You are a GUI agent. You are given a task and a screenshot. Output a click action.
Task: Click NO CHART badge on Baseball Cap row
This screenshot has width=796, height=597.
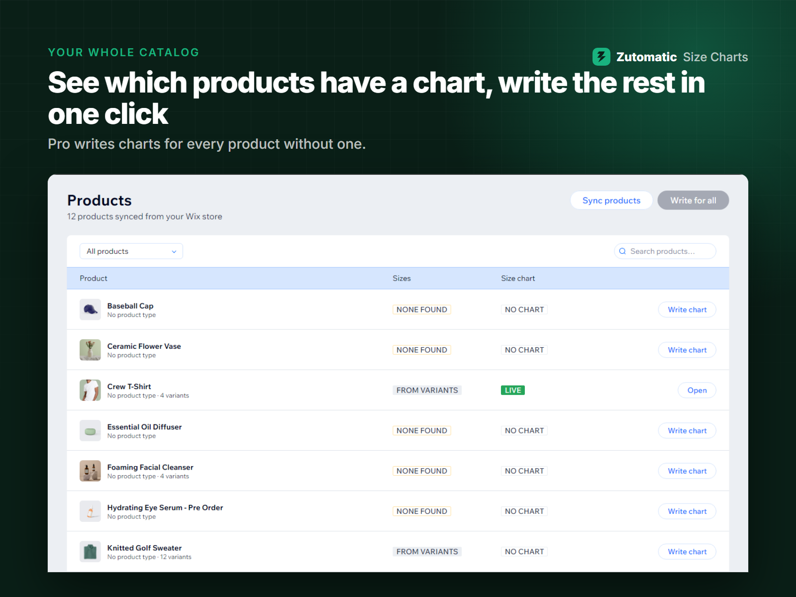[524, 309]
